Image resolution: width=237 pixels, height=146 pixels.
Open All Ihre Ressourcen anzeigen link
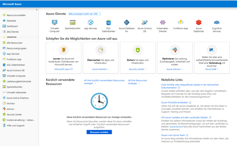pos(137,82)
